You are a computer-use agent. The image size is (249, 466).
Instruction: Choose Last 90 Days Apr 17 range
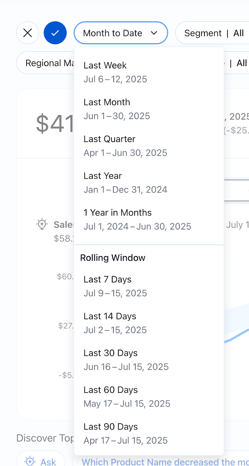pos(126,433)
